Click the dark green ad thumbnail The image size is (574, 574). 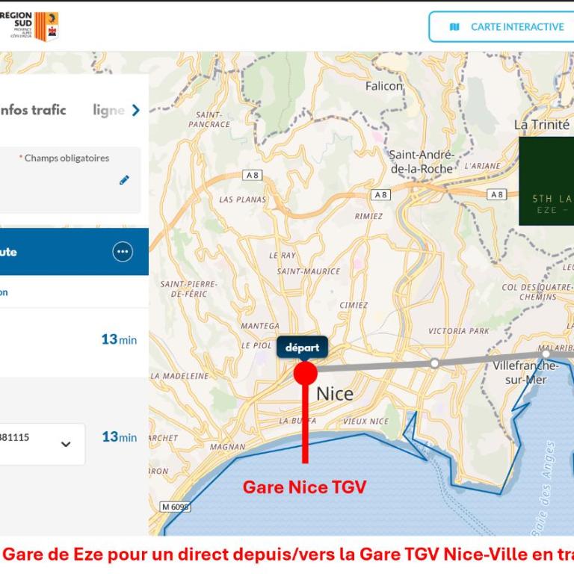(546, 181)
